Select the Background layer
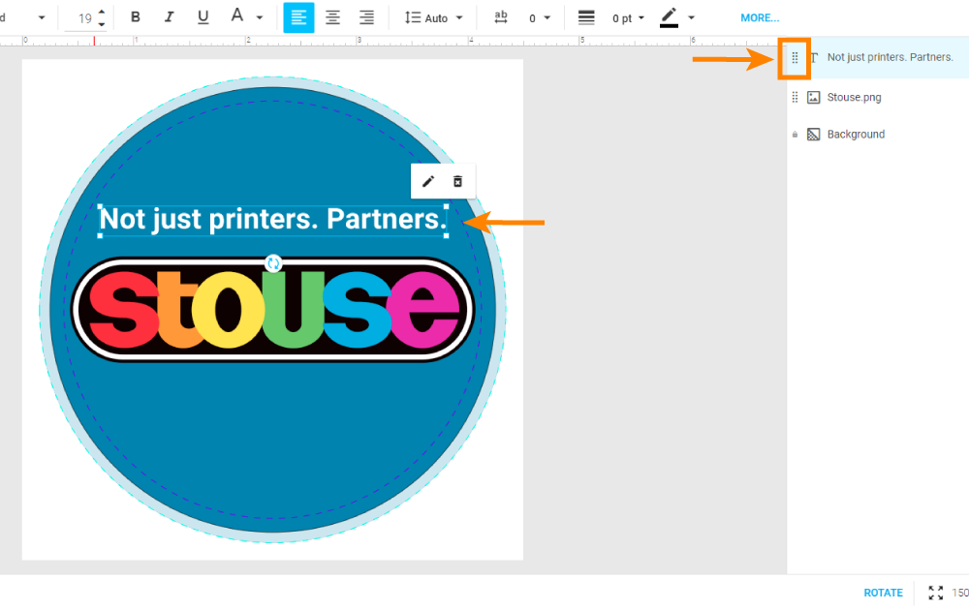Image resolution: width=969 pixels, height=611 pixels. point(855,135)
